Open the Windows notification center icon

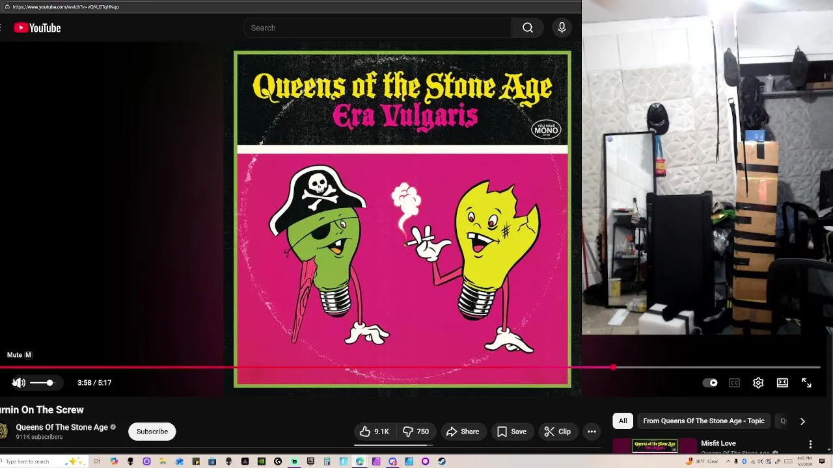click(822, 461)
